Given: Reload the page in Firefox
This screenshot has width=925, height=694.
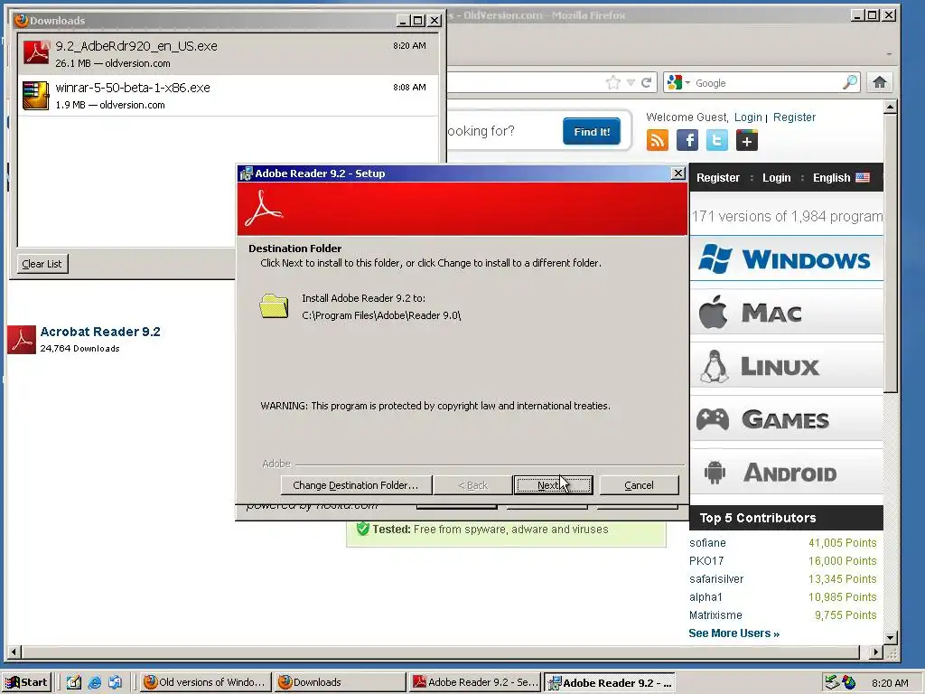Looking at the screenshot, I should coord(647,82).
